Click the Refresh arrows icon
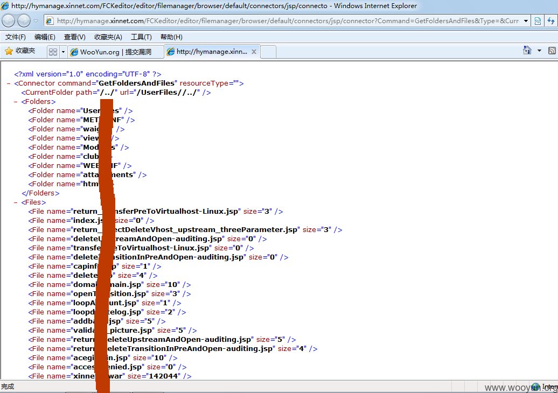This screenshot has height=393, width=558. coord(551,21)
